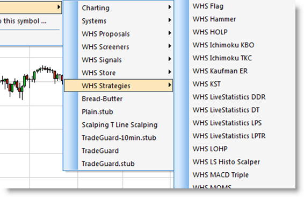This screenshot has height=197, width=304.
Task: Expand arrow next to WHS Store
Action: pos(170,72)
